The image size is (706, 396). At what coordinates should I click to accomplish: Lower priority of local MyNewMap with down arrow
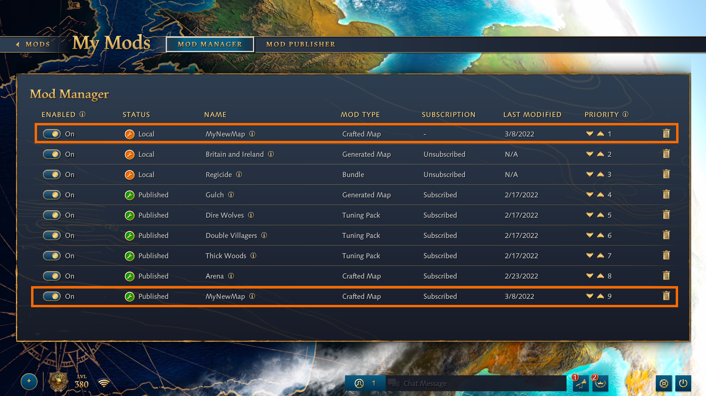590,134
